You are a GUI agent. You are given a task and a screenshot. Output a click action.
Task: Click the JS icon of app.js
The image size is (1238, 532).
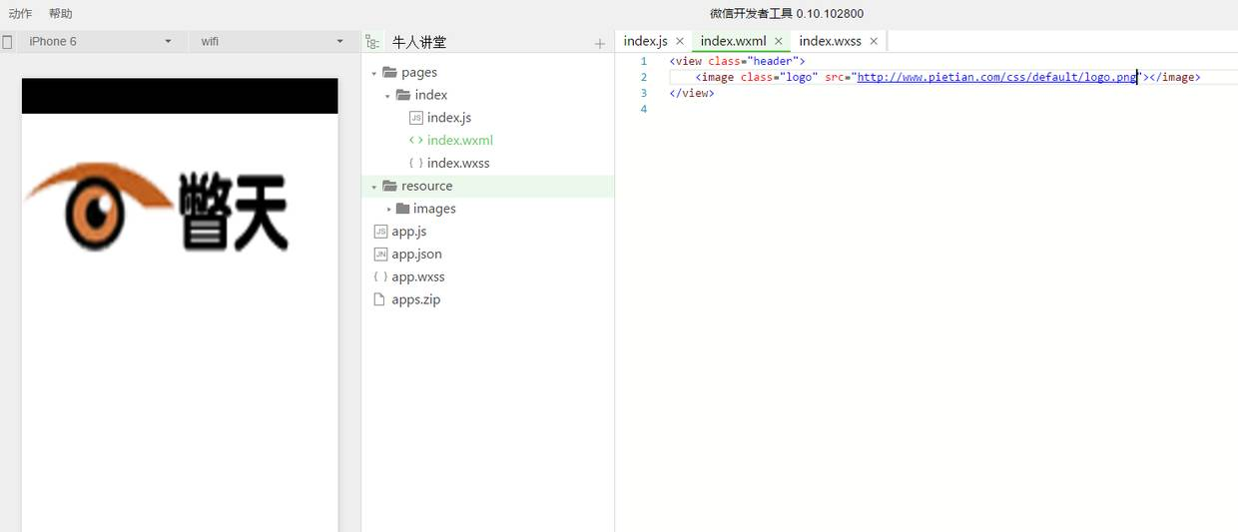(380, 232)
